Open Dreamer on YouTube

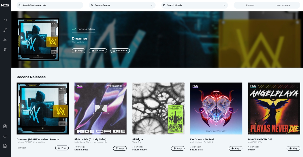pos(98,51)
